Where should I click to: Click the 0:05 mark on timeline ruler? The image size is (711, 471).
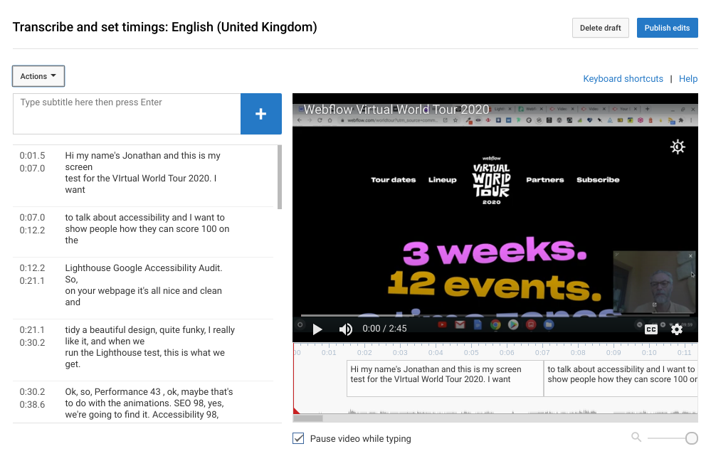tap(471, 353)
